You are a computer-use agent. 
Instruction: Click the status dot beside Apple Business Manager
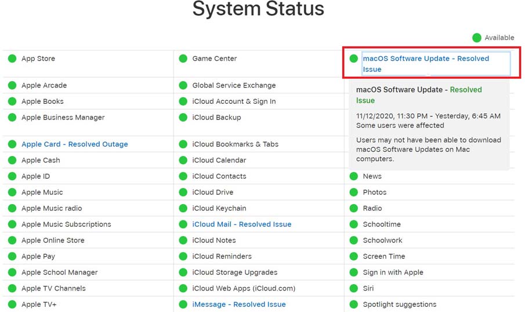coord(12,118)
